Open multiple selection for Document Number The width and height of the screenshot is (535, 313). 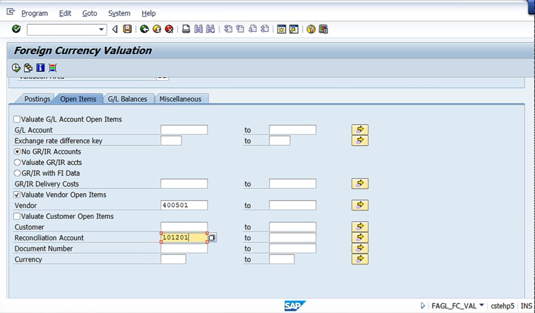coord(360,248)
